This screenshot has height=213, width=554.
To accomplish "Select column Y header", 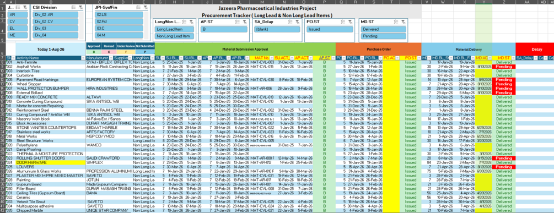I will (x=483, y=2).
